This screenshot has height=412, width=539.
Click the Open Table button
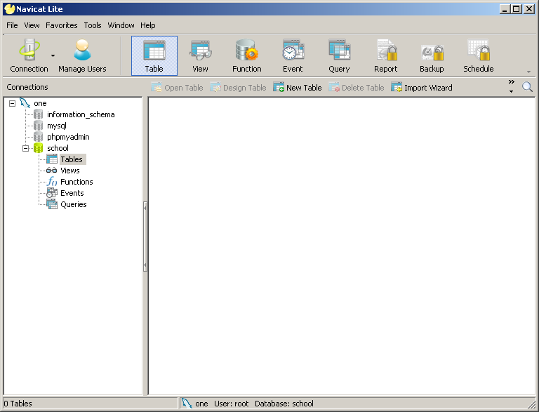[x=177, y=88]
